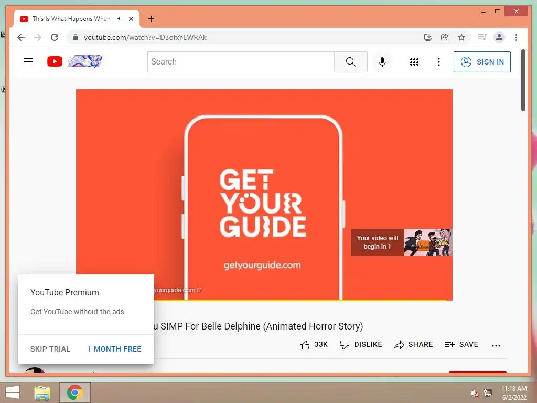Share this page from the address bar
This screenshot has height=403, width=537.
pos(445,37)
